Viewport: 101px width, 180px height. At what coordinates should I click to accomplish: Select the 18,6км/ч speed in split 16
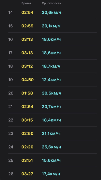51,39
